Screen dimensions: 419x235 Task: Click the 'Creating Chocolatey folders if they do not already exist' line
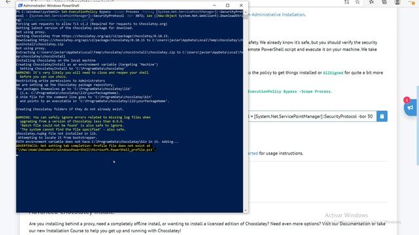coord(70,109)
